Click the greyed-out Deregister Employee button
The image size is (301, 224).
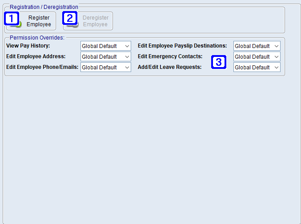click(88, 21)
